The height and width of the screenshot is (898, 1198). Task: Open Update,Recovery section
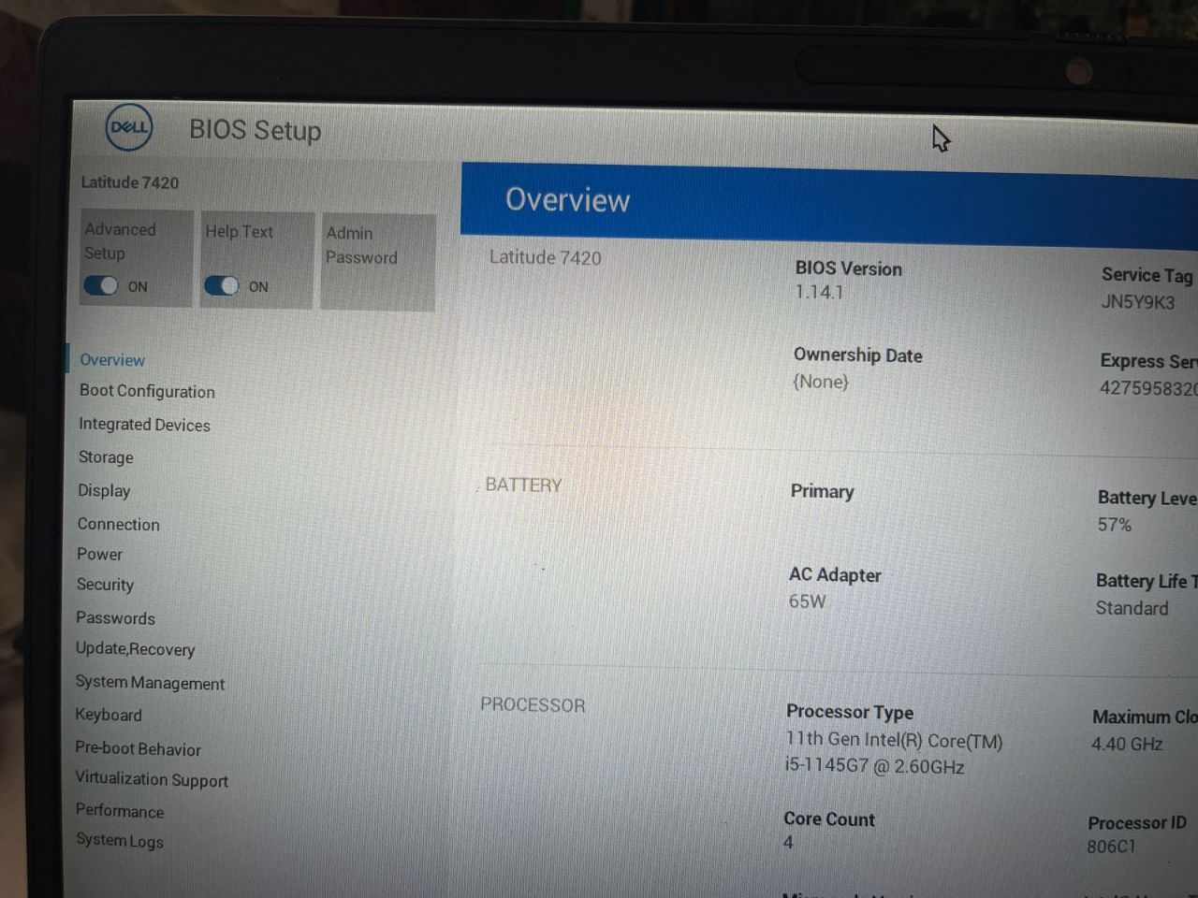click(135, 649)
